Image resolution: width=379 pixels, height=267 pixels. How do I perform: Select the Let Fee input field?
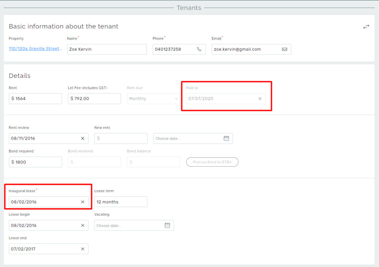94,99
